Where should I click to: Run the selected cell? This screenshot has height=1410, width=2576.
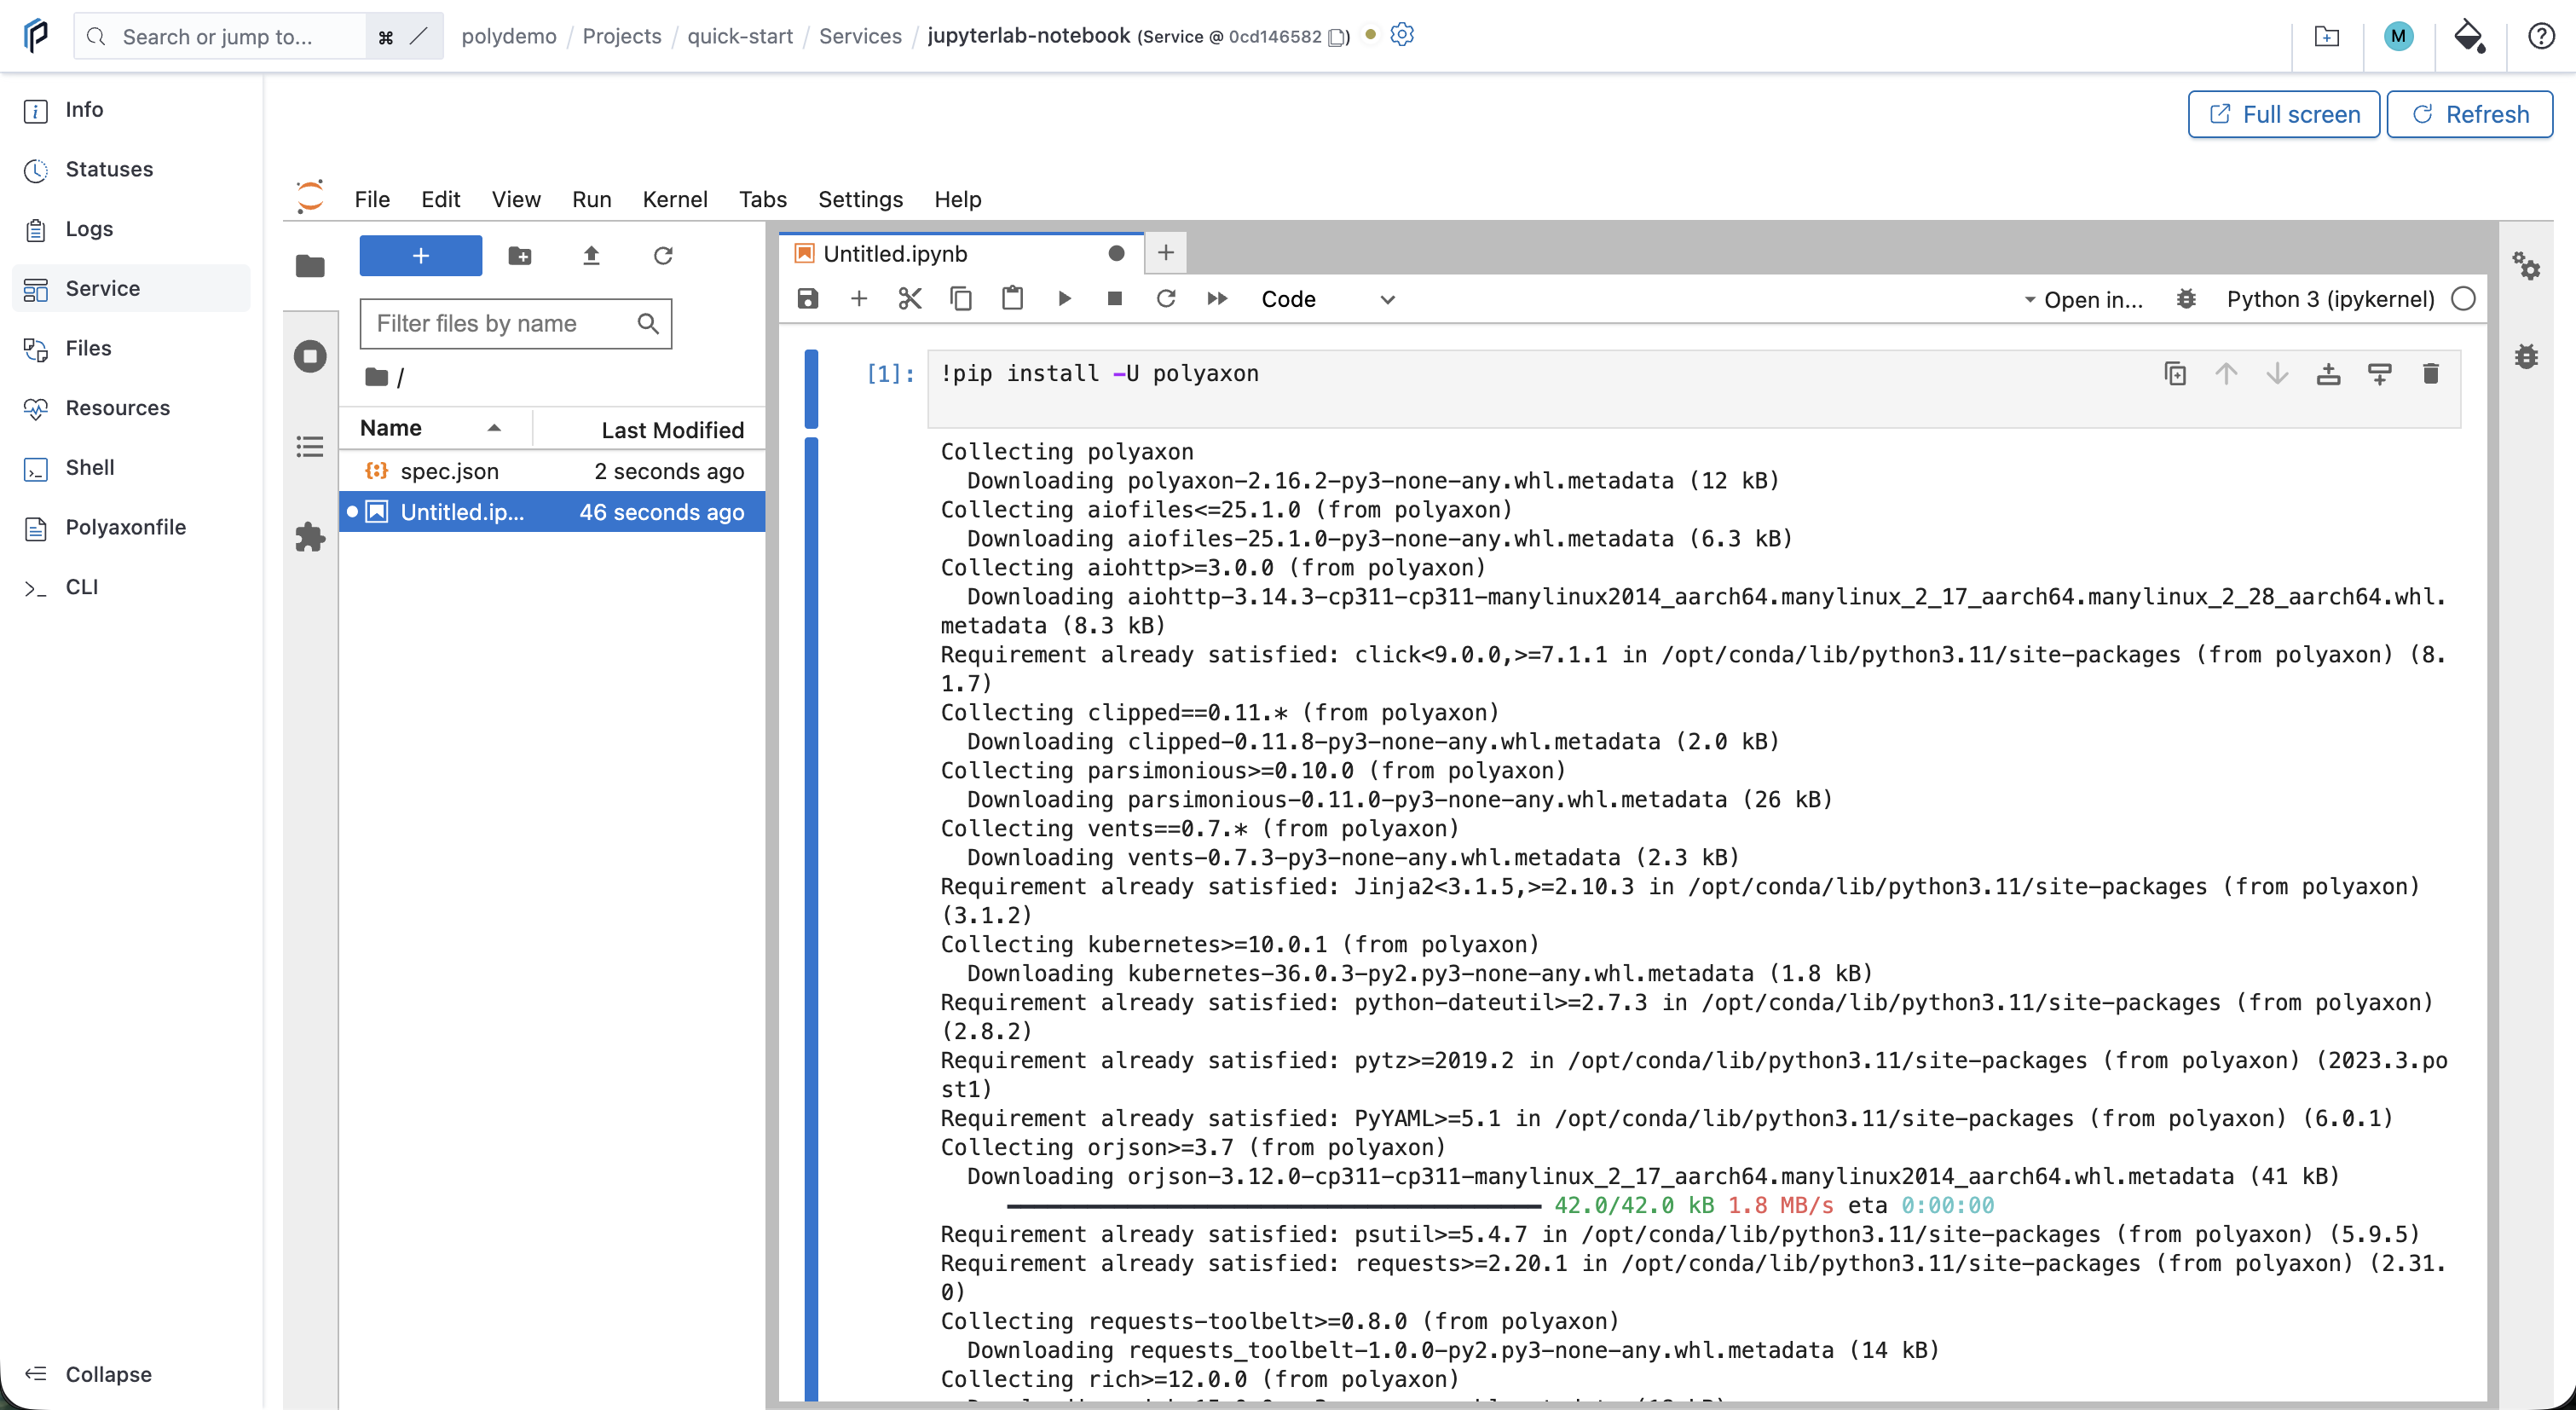pyautogui.click(x=1064, y=298)
